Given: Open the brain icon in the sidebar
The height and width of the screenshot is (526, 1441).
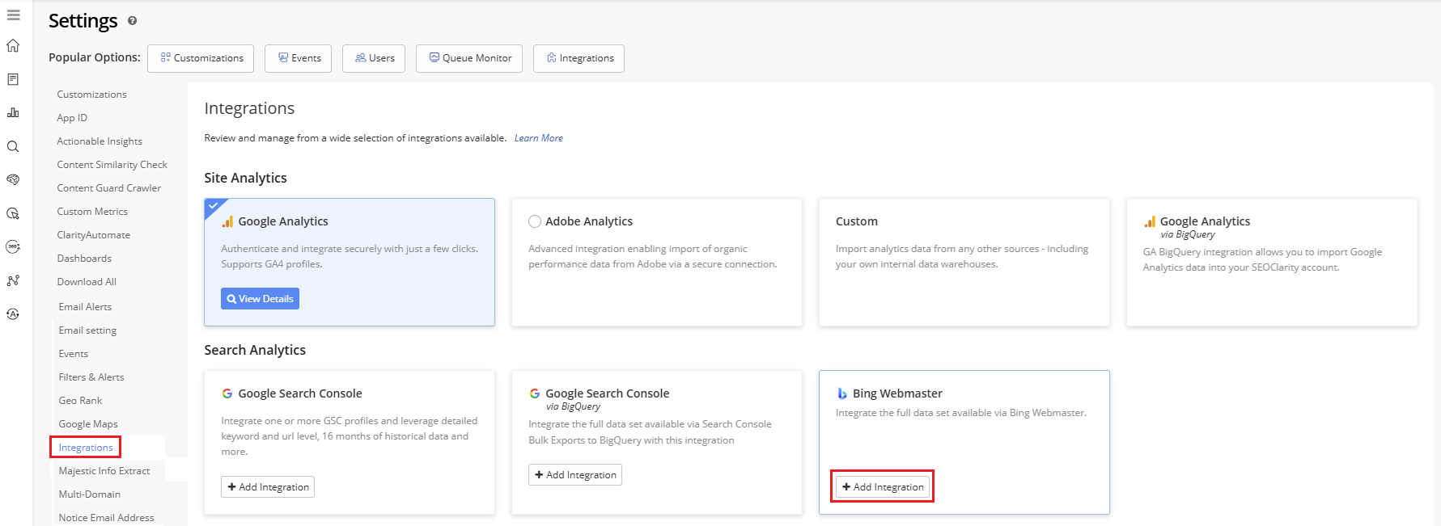Looking at the screenshot, I should [13, 180].
